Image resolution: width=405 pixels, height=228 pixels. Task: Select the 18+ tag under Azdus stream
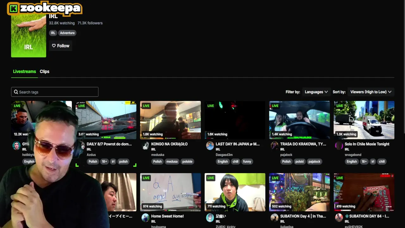(104, 161)
